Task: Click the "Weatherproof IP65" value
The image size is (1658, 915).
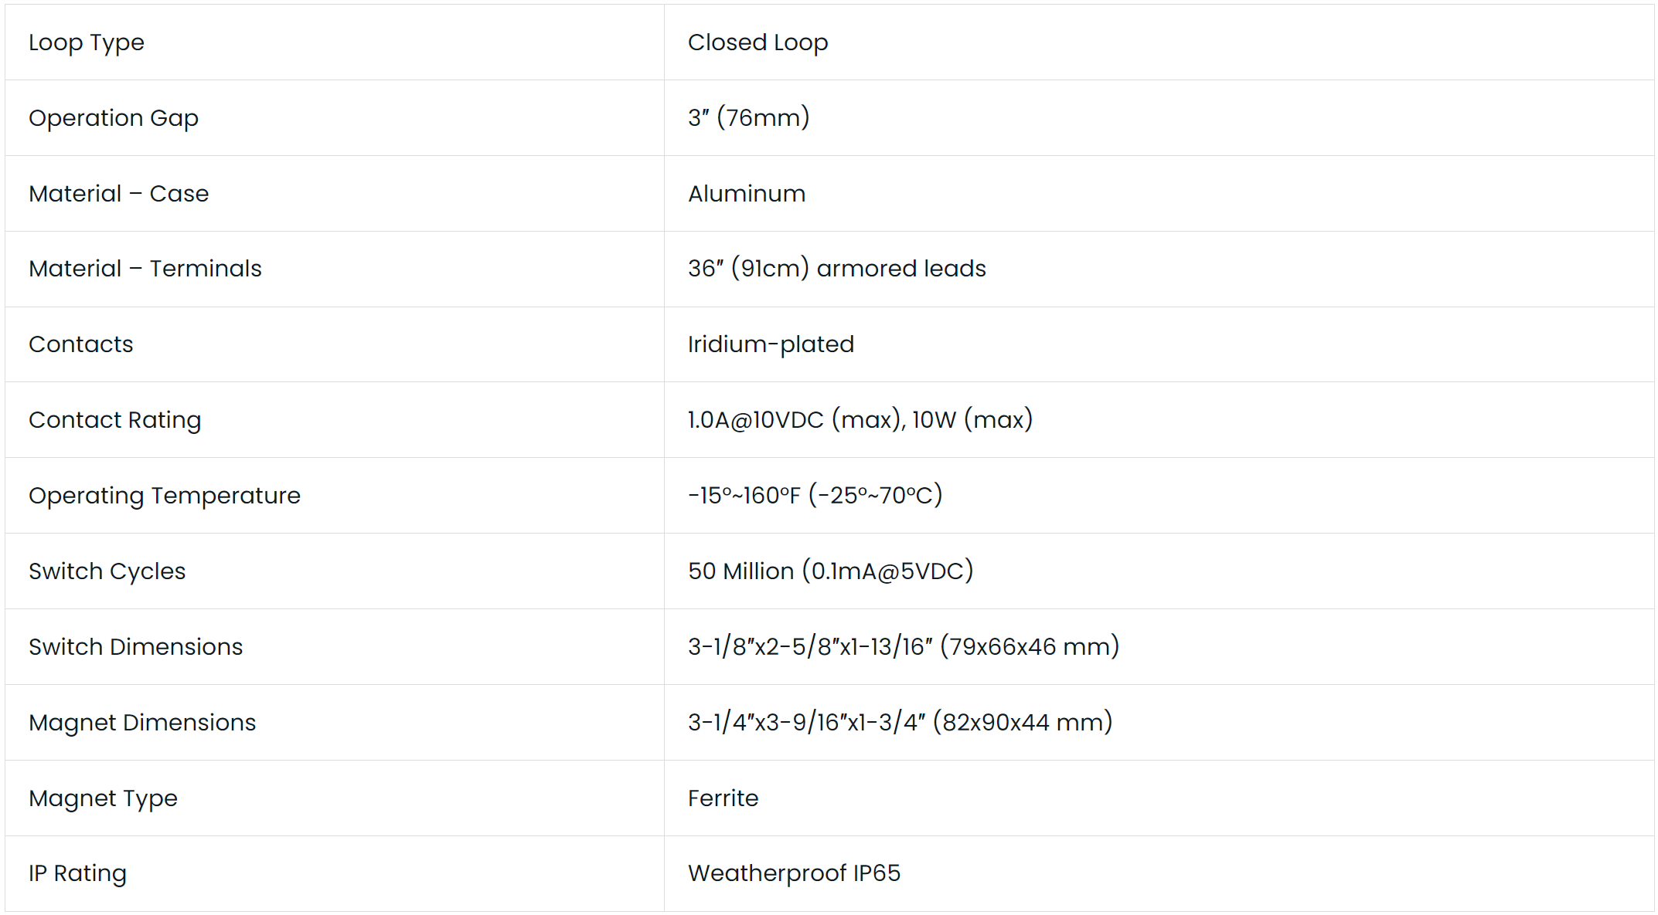Action: (x=794, y=873)
